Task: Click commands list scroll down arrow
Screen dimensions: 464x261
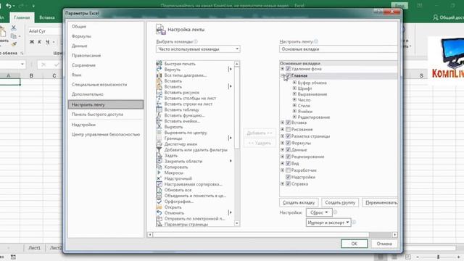Action: (237, 223)
